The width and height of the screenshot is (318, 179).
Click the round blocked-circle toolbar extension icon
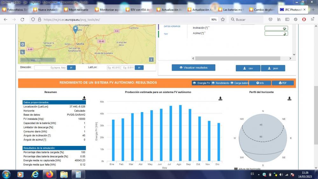(295, 19)
